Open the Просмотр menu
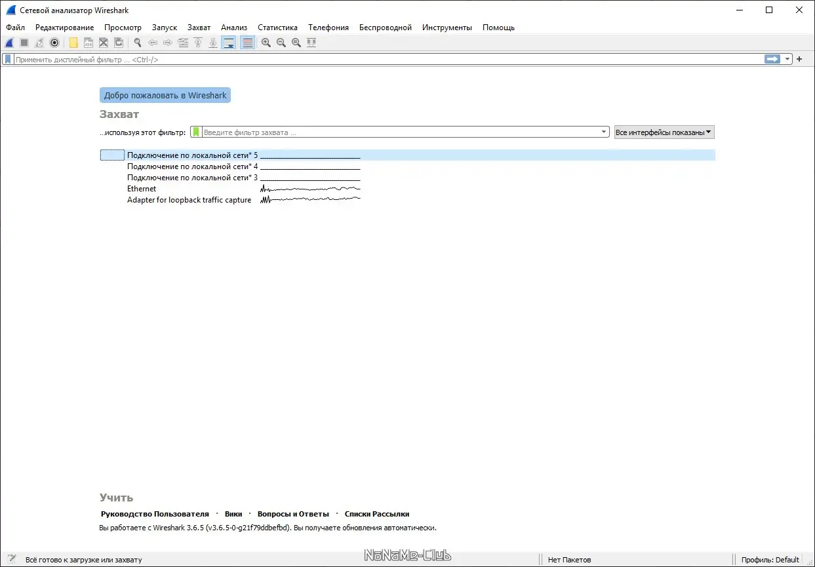This screenshot has width=815, height=567. 123,28
